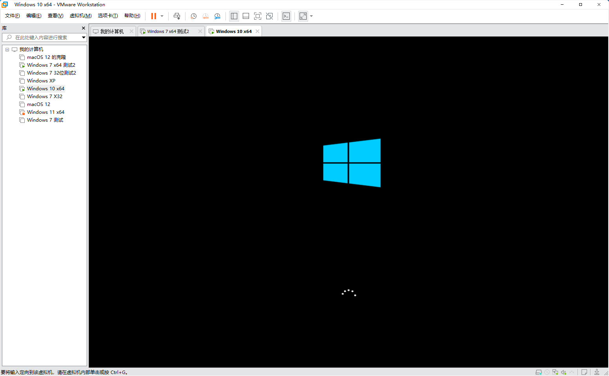
Task: Select macOS 12 的克隆 in library
Action: pyautogui.click(x=46, y=57)
